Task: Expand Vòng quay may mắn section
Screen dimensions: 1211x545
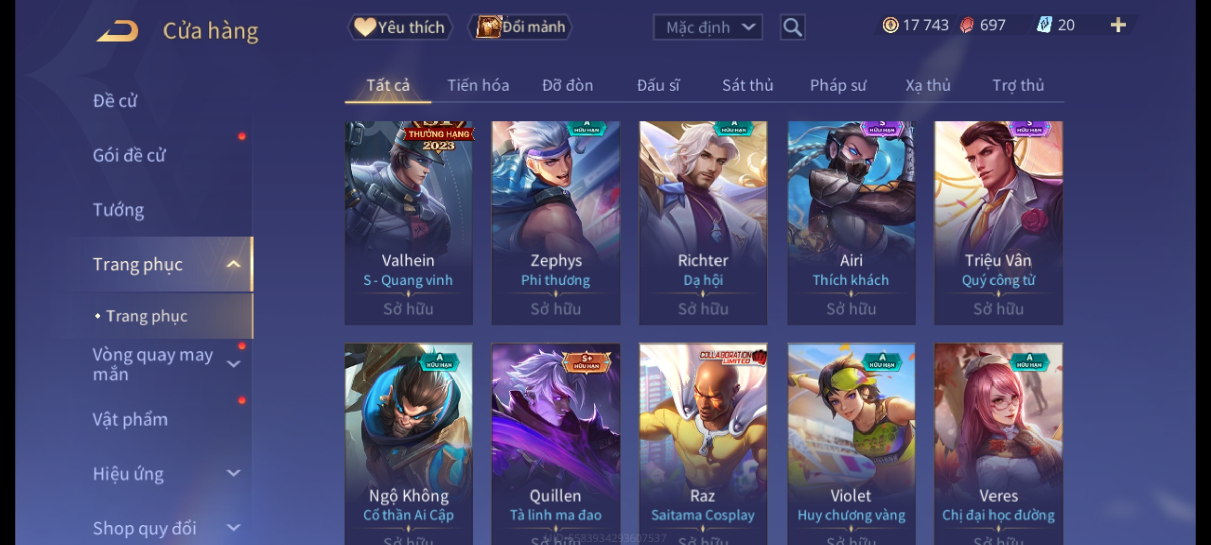Action: click(233, 364)
